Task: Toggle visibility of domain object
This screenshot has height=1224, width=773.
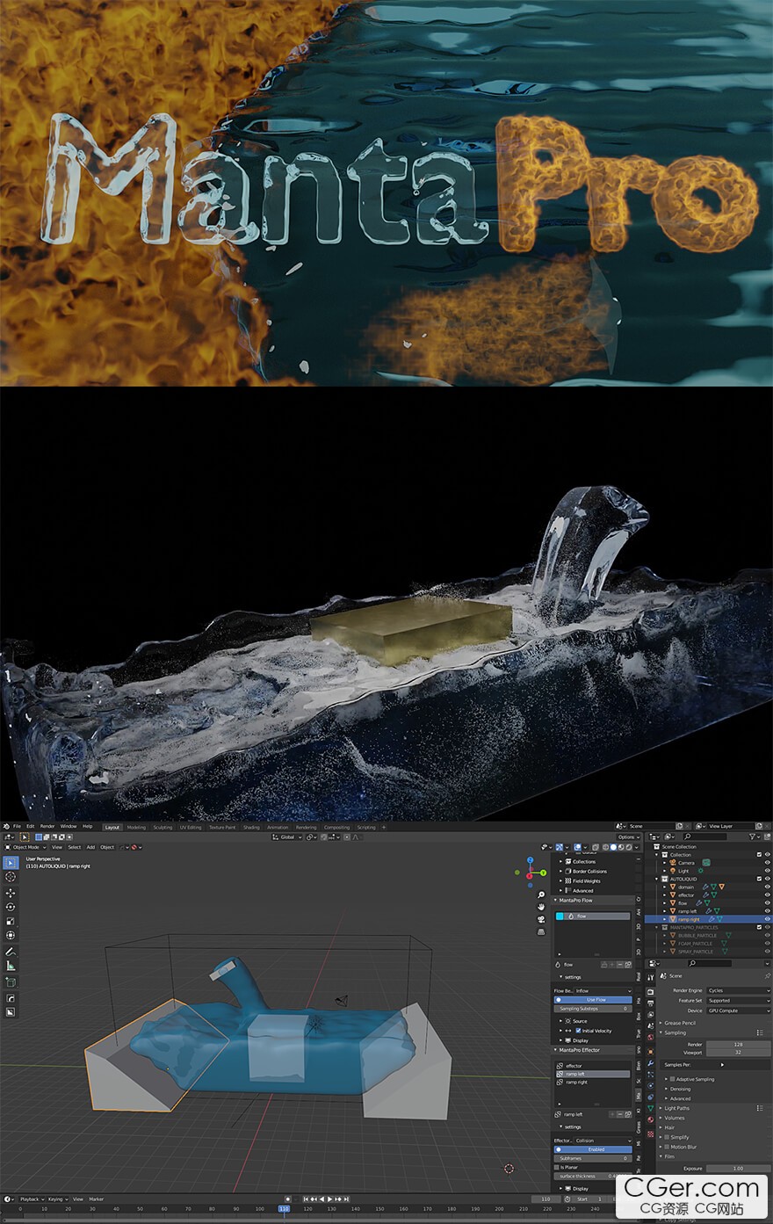Action: 767,887
